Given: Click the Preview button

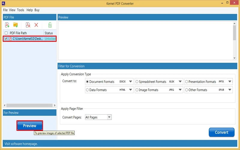Looking at the screenshot, I should 30,126.
